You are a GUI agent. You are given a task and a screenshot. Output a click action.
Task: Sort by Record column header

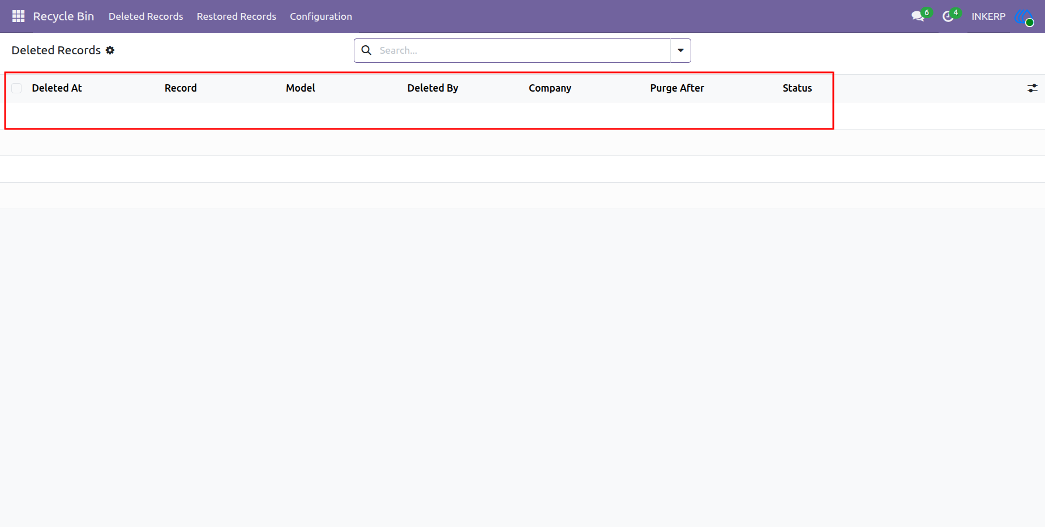pyautogui.click(x=181, y=88)
